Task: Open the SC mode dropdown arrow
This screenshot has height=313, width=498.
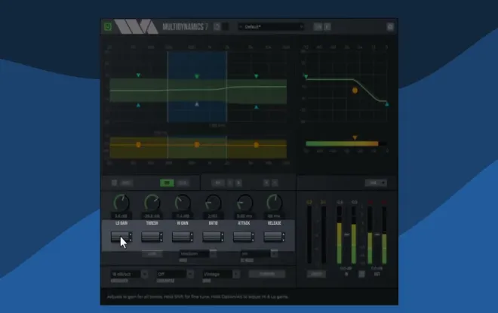Action: 274,253
